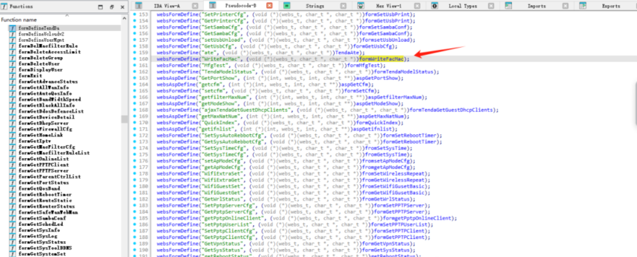Switch to the IDA View-A tab
The image size is (637, 257).
click(x=167, y=6)
